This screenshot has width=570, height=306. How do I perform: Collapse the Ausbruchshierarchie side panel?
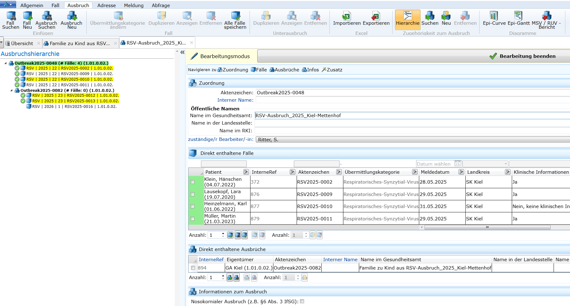point(182,52)
